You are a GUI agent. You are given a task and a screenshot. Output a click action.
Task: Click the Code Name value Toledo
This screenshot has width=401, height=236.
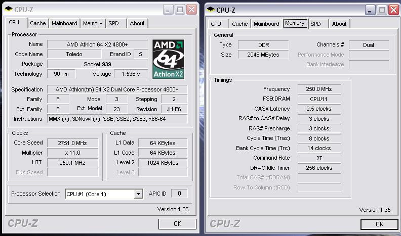click(x=74, y=54)
